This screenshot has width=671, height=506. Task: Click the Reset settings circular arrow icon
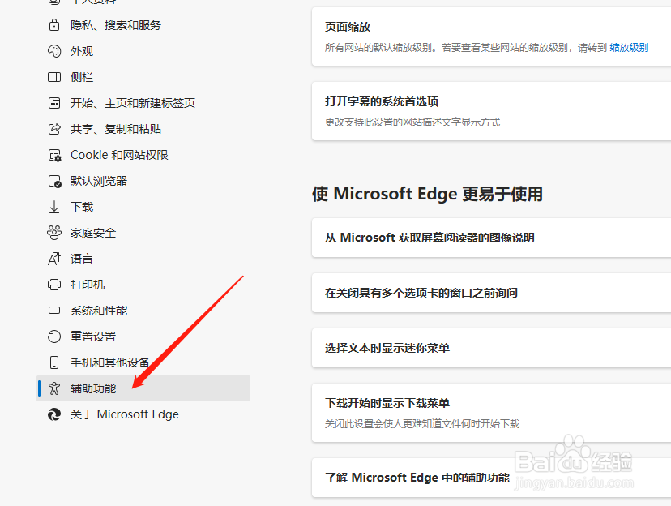point(54,337)
